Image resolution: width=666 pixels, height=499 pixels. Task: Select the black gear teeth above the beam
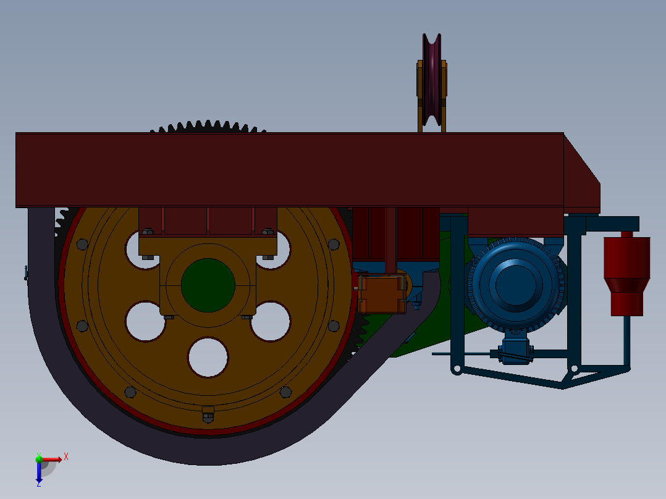point(208,127)
